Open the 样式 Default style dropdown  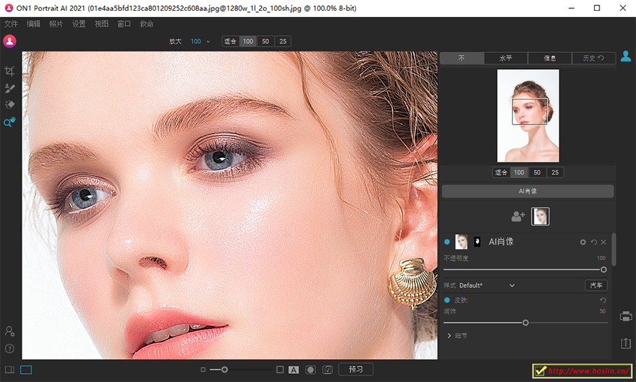point(512,286)
